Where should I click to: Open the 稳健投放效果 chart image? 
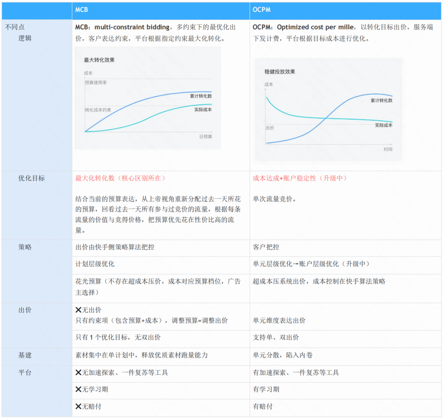328,110
